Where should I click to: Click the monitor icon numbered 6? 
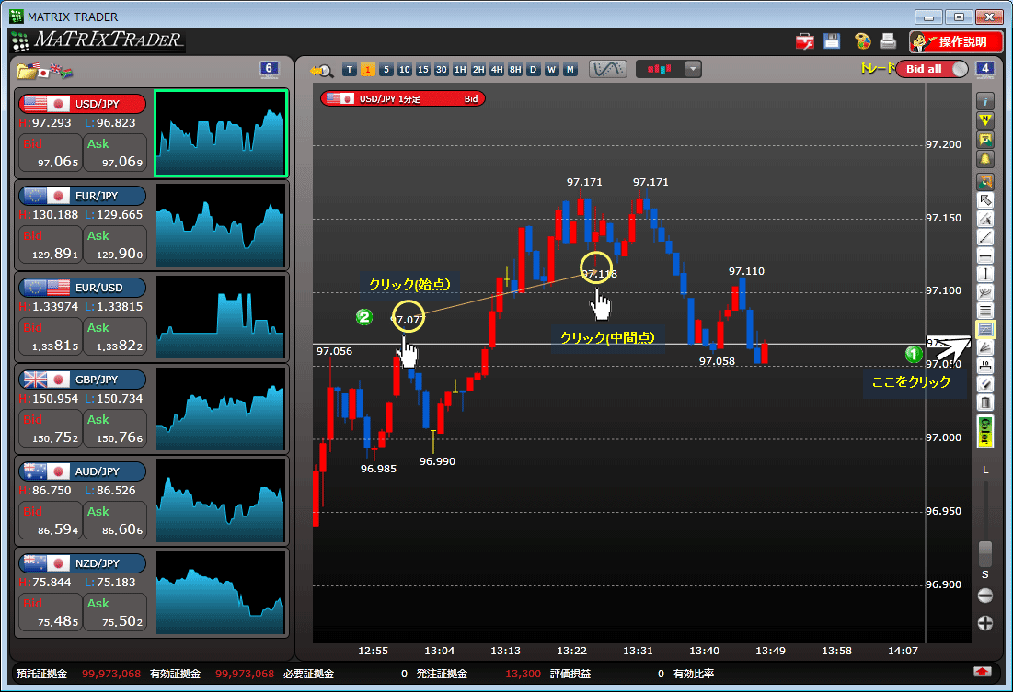point(269,69)
